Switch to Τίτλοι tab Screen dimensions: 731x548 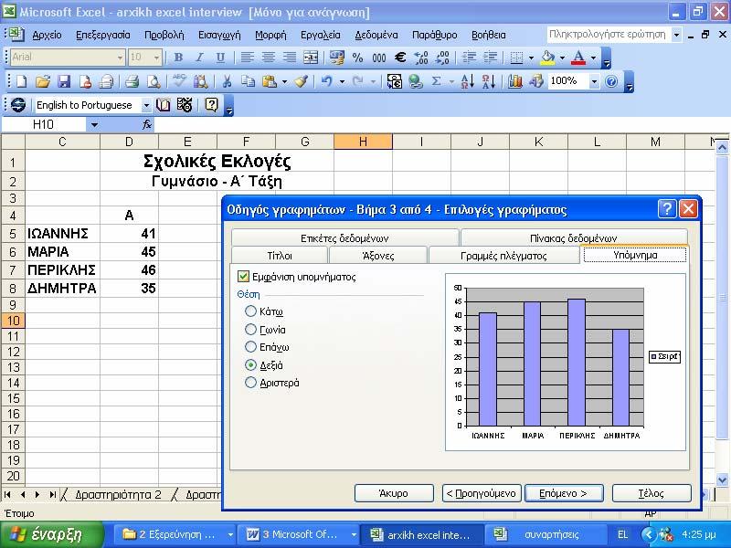click(280, 256)
